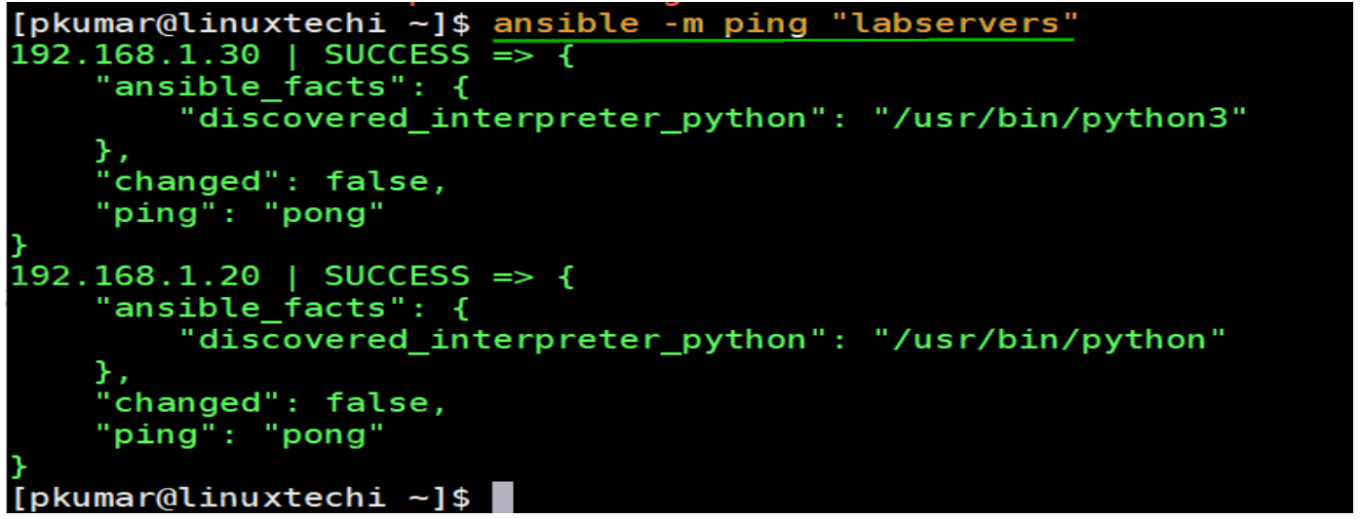Click SUCCESS next to 192.168.1.20
This screenshot has width=1360, height=519.
(396, 276)
